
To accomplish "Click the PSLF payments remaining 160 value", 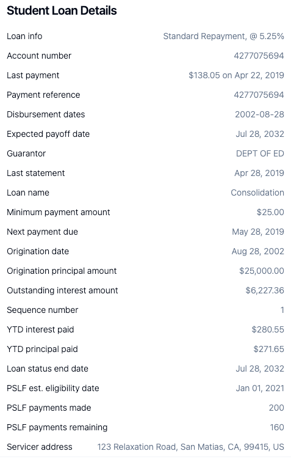I will [277, 427].
